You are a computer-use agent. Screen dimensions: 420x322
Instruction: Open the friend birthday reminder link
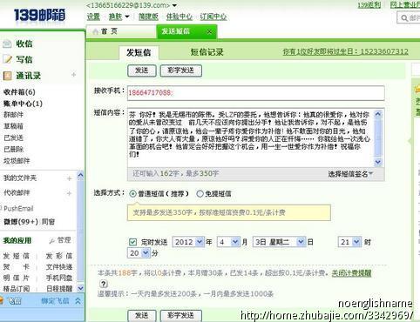pyautogui.click(x=346, y=51)
